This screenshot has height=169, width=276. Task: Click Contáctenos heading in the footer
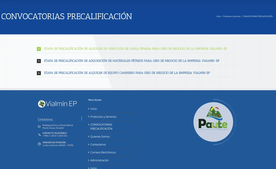coord(45,119)
